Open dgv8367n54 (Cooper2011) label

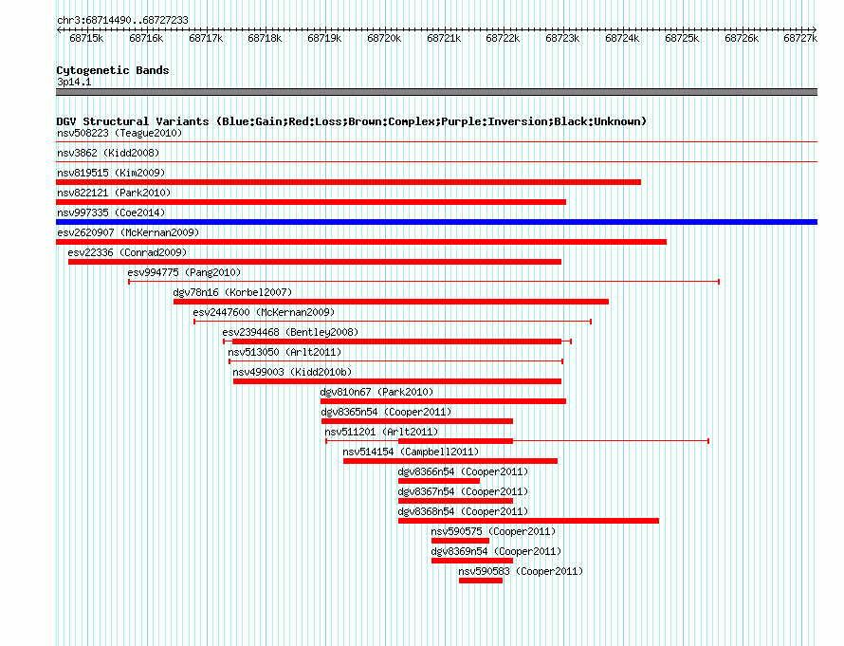coord(463,491)
